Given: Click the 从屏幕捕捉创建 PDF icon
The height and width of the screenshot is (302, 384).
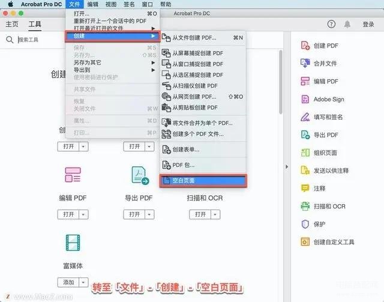Looking at the screenshot, I should 166,53.
